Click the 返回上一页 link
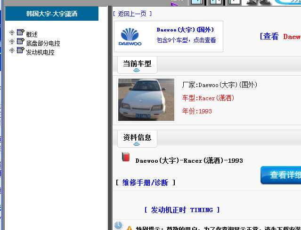301x230 pixels. [132, 14]
